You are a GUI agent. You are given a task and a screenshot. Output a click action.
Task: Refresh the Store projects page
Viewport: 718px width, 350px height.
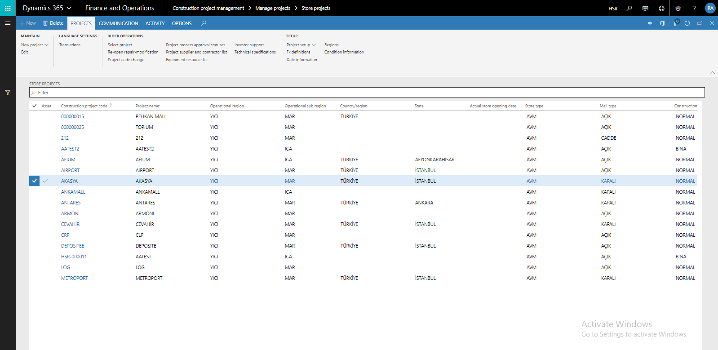[x=687, y=23]
